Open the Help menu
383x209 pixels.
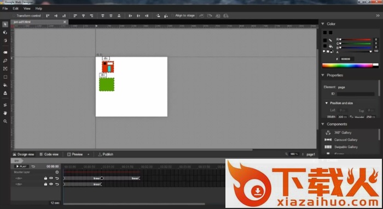tap(39, 9)
